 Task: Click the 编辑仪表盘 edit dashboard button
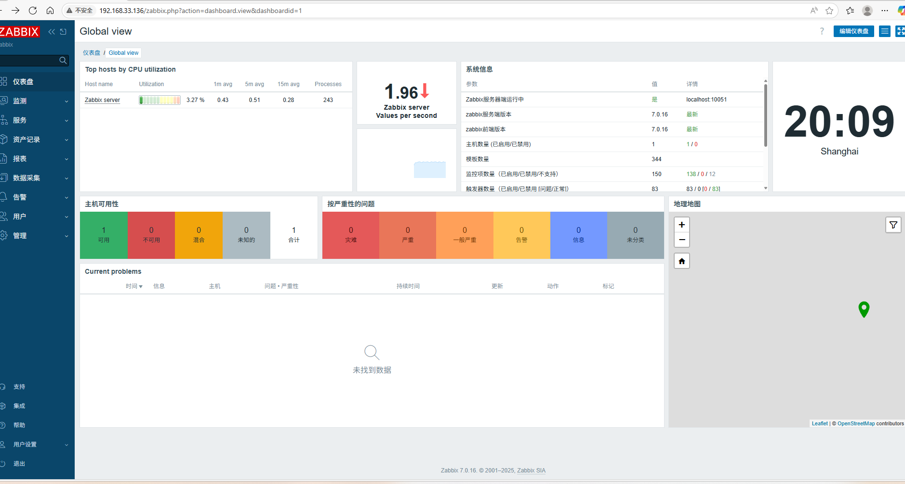click(x=853, y=31)
